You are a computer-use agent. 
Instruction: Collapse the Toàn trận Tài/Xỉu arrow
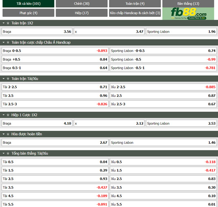(4, 79)
